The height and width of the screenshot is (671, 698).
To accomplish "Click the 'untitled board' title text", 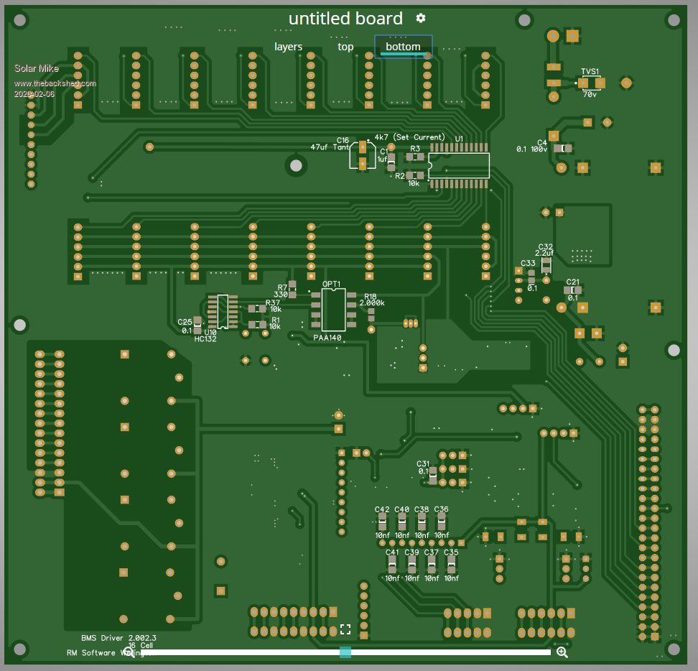I will click(345, 18).
